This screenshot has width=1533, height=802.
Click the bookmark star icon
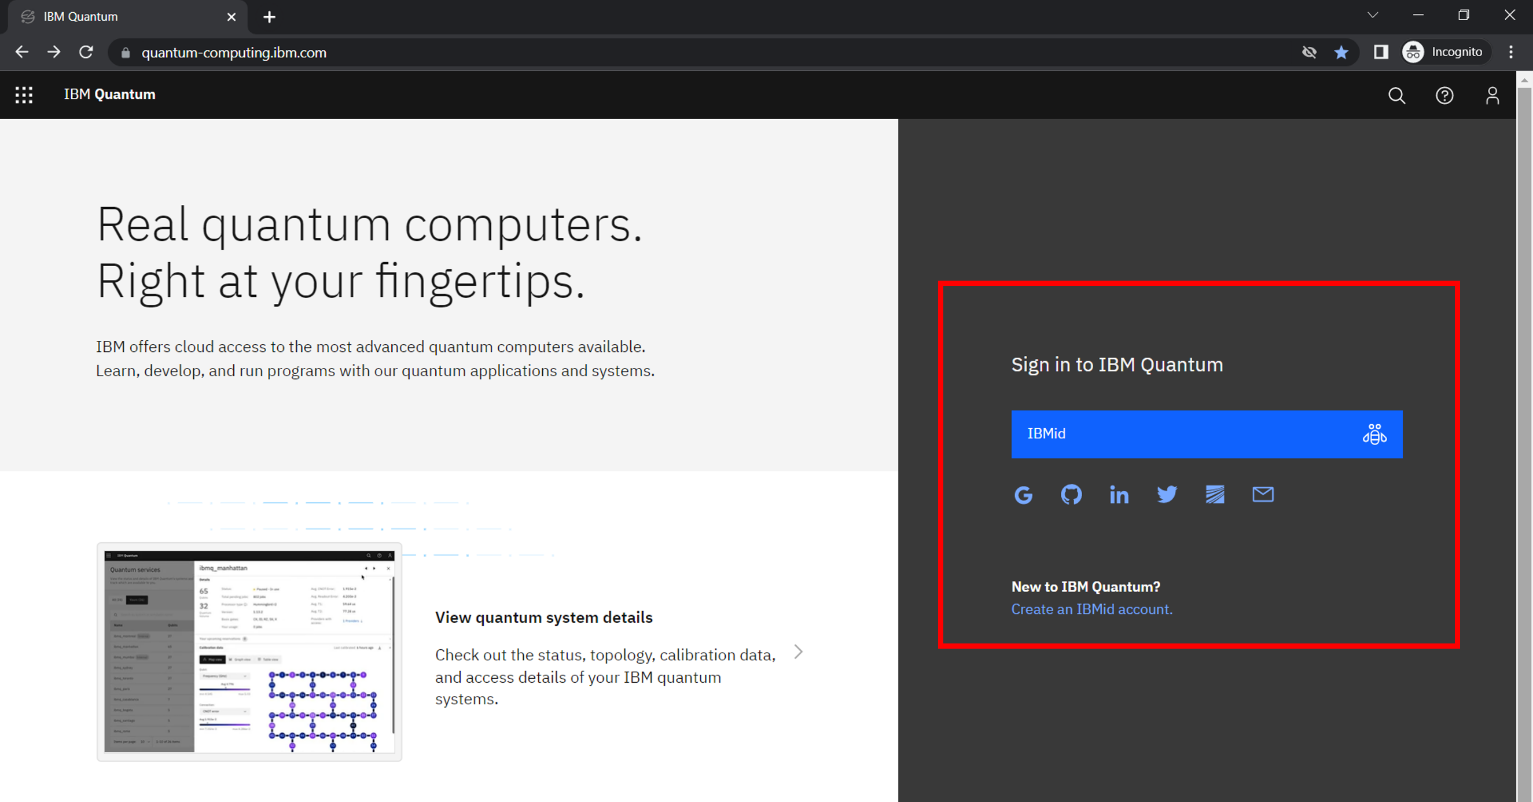pyautogui.click(x=1341, y=52)
